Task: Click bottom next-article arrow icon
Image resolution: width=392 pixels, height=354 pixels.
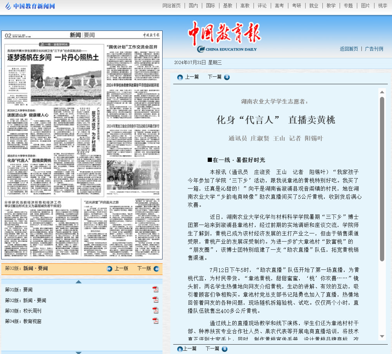Action: (x=225, y=349)
